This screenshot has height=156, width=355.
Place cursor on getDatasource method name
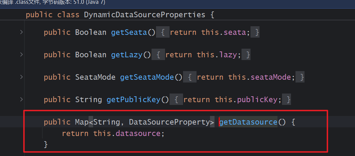coord(248,122)
